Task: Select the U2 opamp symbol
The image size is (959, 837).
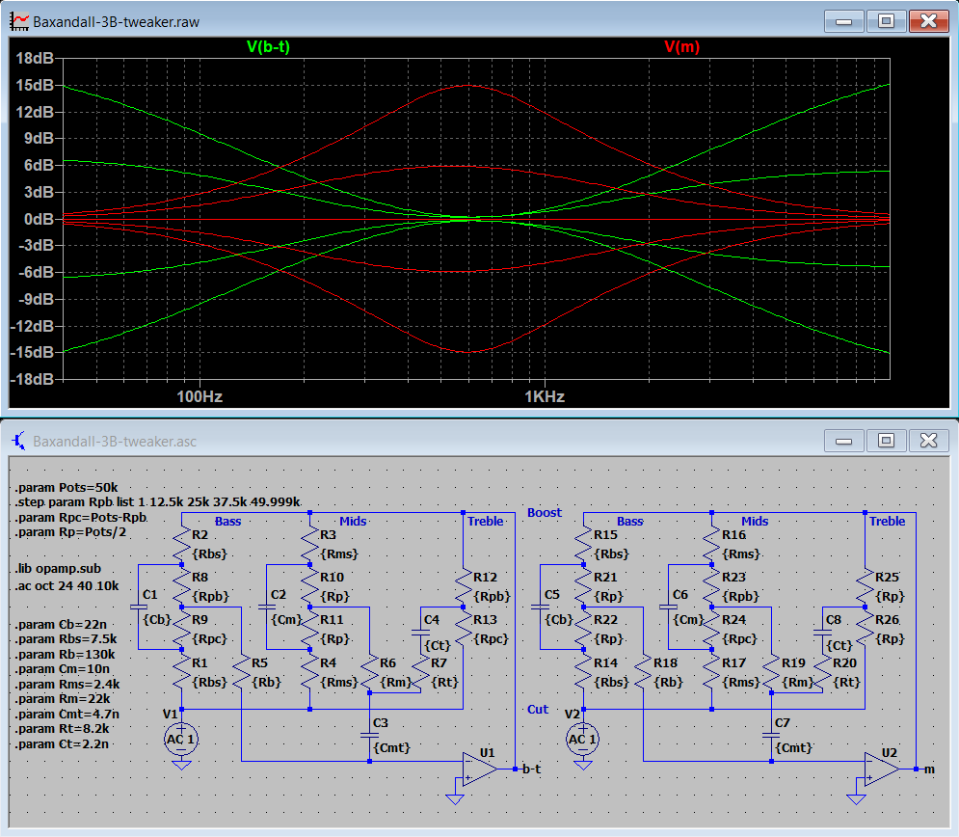Action: (x=881, y=769)
